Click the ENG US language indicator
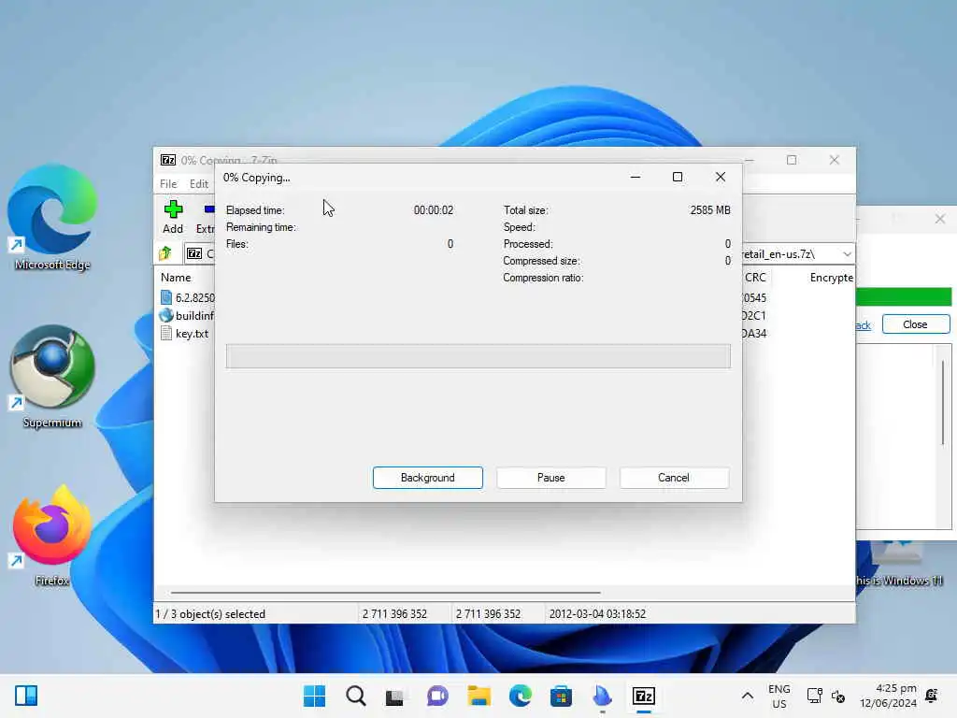 (778, 696)
